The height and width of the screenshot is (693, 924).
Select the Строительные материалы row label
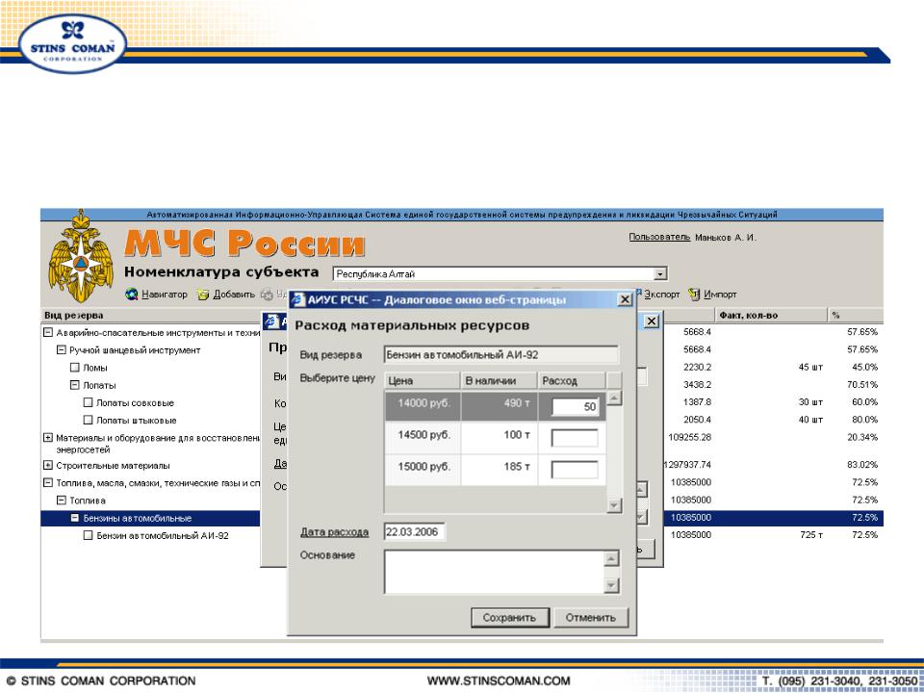pyautogui.click(x=114, y=466)
